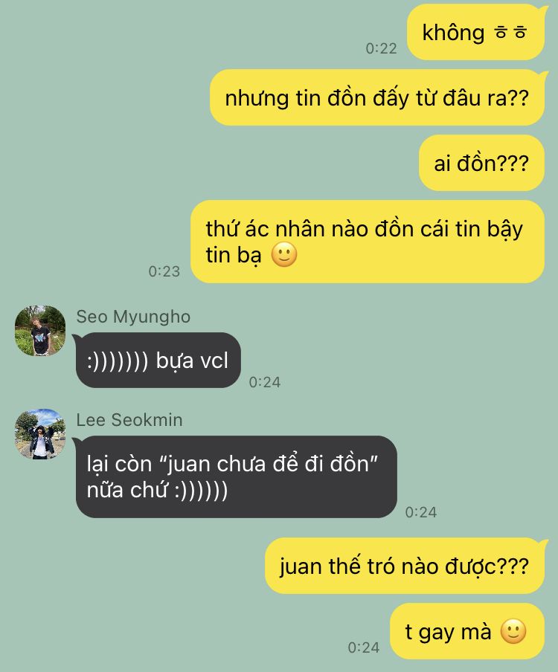This screenshot has width=558, height=672.
Task: Select the 'juan thế tró nào được???' message
Action: click(x=405, y=566)
